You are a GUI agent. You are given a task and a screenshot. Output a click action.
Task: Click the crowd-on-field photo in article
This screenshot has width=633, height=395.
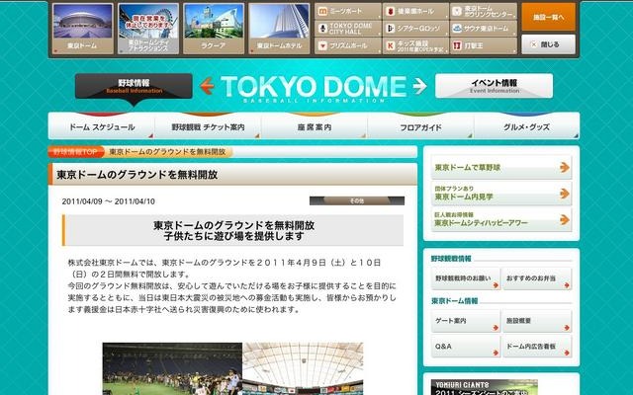coord(172,368)
